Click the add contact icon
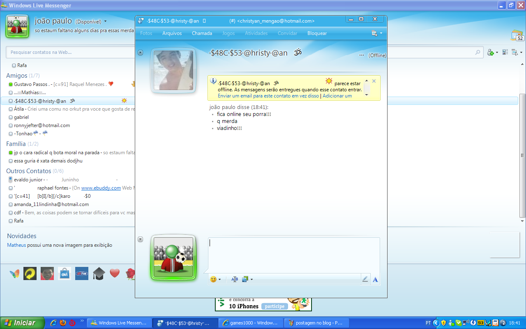 (x=490, y=52)
